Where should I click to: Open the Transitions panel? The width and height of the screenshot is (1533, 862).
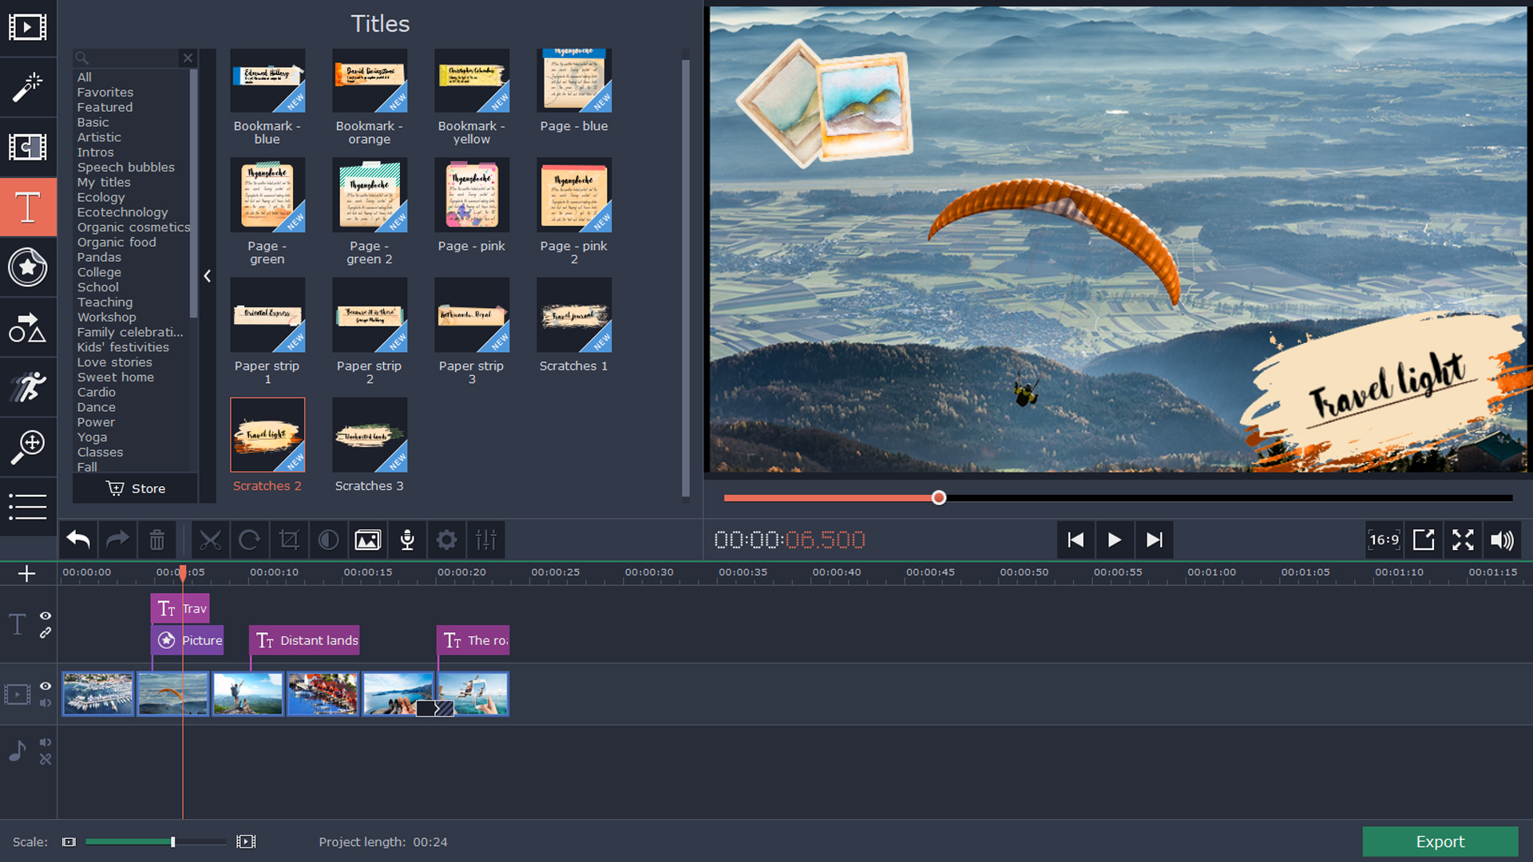coord(28,147)
